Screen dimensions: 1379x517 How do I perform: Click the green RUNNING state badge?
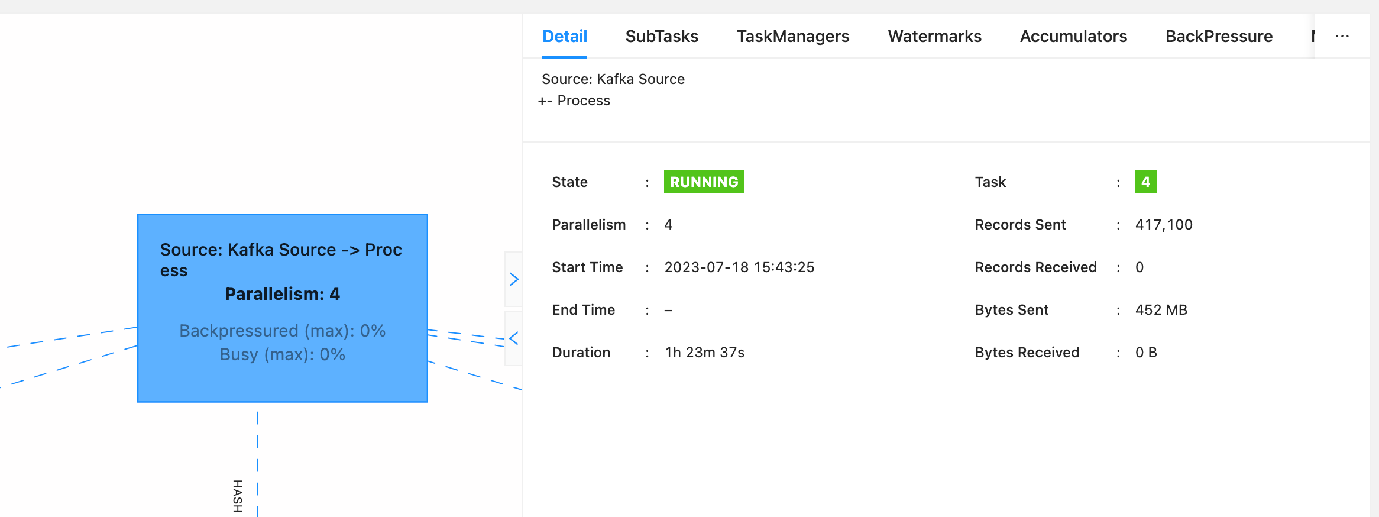coord(704,182)
